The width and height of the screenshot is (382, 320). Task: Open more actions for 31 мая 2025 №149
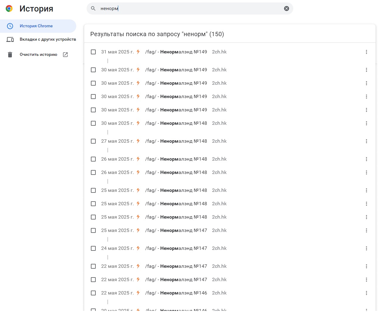coord(367,52)
